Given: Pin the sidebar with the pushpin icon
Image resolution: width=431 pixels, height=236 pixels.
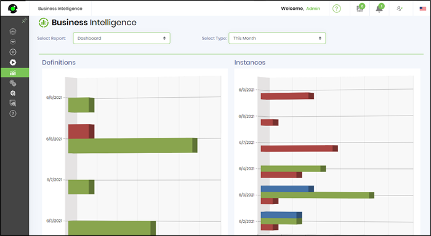Looking at the screenshot, I should click(x=24, y=20).
